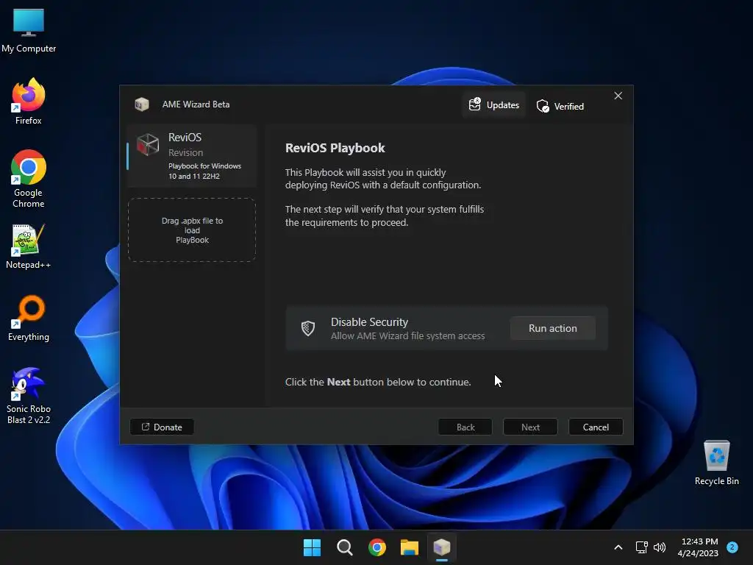Open the notification count badge
Viewport: 753px width, 565px height.
(x=732, y=547)
